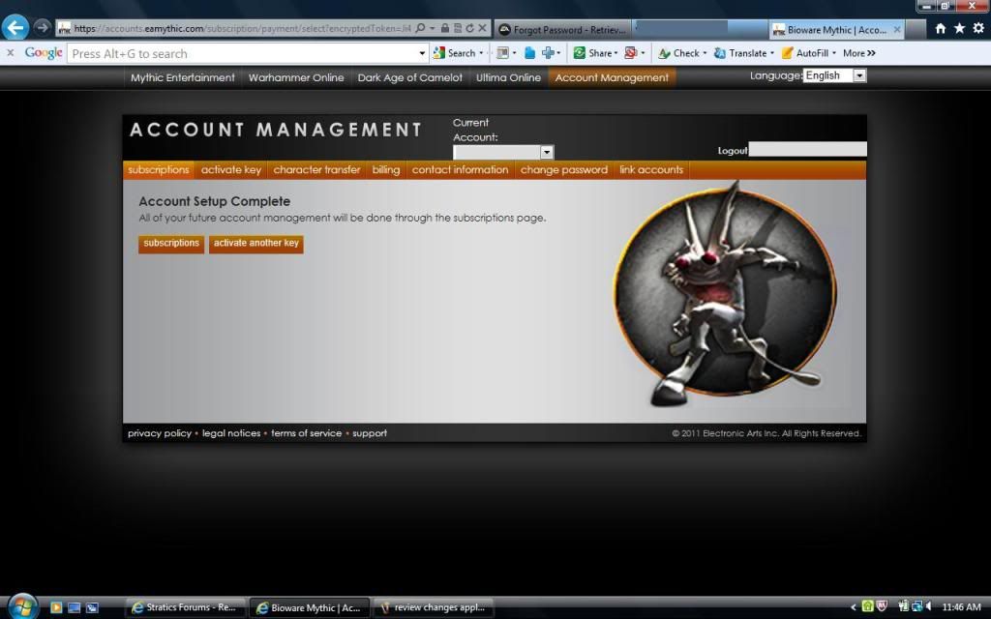991x619 pixels.
Task: Open the address bar URL history dropdown arrow
Action: 433,28
